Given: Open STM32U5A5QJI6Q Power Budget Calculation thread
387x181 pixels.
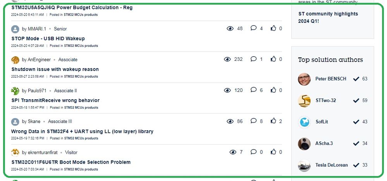Looking at the screenshot, I should (x=72, y=8).
